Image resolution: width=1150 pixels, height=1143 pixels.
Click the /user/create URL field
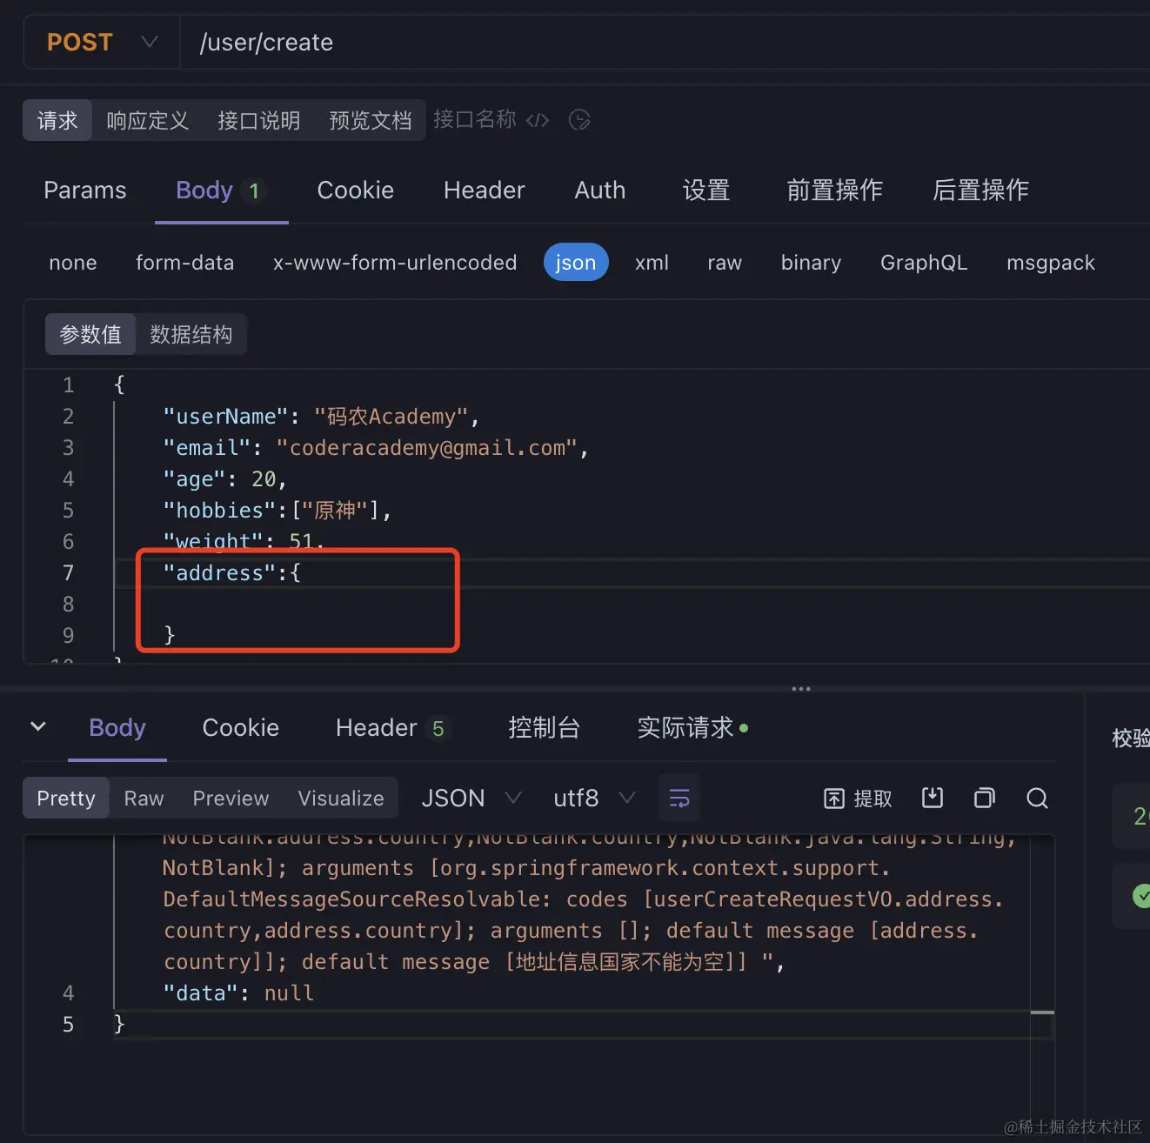point(266,41)
